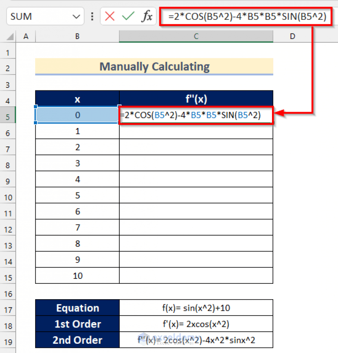The image size is (338, 353).
Task: Click the cell showing f(x)= sin(x^2)+10
Action: pos(196,308)
